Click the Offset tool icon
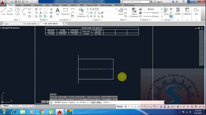The image size is (206, 115). pyautogui.click(x=51, y=16)
